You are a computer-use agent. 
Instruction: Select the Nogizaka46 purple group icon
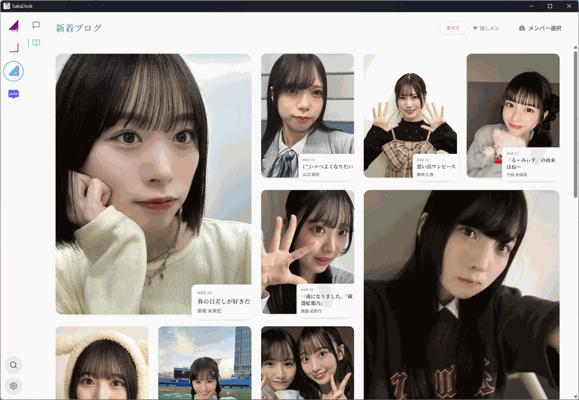click(13, 25)
